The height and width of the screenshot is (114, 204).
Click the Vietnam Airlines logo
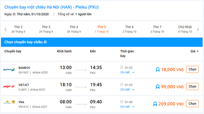[x=9, y=104]
